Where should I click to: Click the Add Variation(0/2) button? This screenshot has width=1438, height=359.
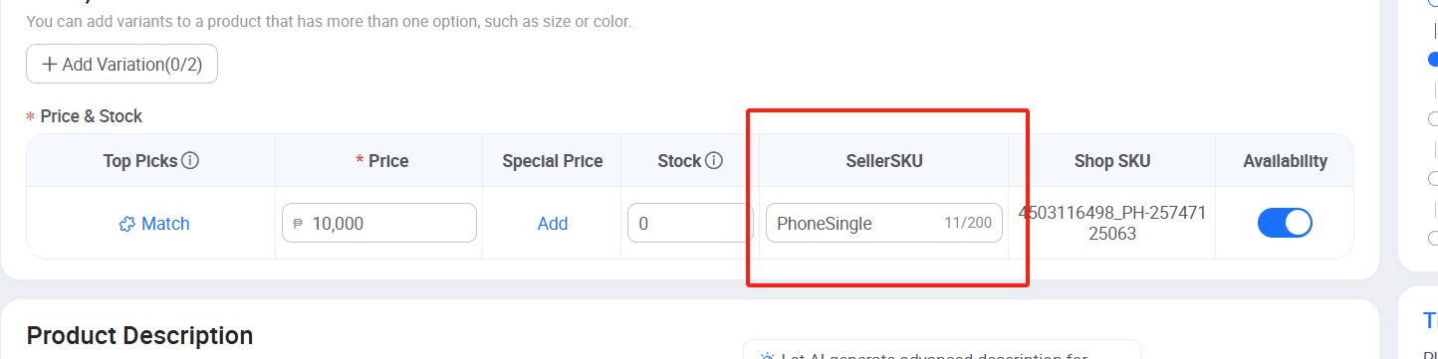(121, 65)
